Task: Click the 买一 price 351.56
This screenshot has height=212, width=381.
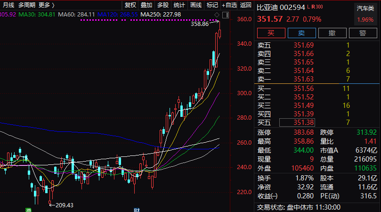Action: point(304,89)
